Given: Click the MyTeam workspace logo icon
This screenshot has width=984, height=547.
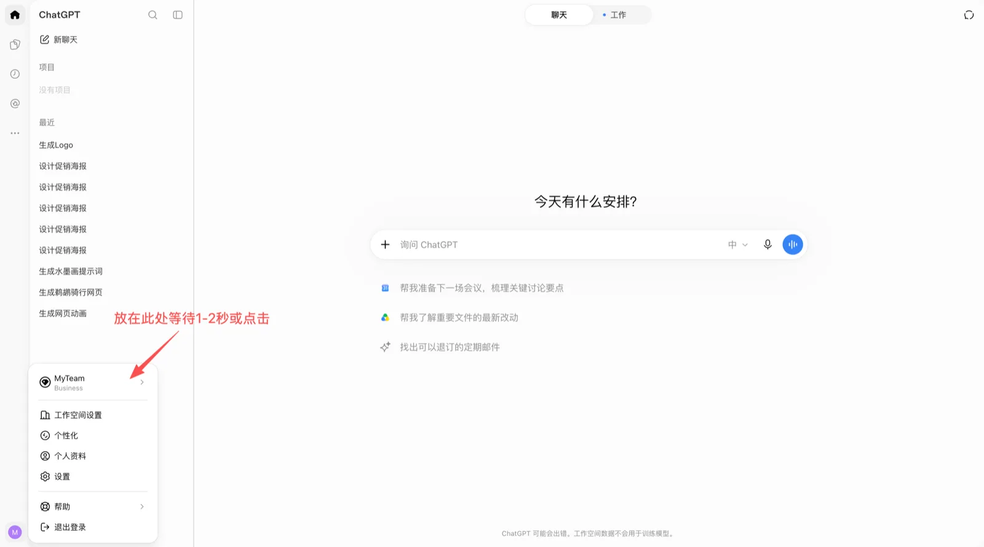Looking at the screenshot, I should (45, 382).
